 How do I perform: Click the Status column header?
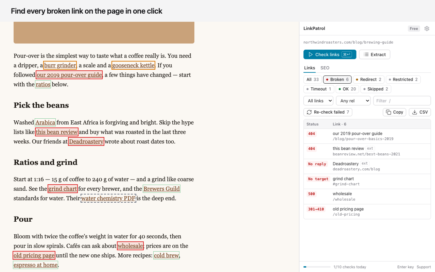pyautogui.click(x=313, y=124)
